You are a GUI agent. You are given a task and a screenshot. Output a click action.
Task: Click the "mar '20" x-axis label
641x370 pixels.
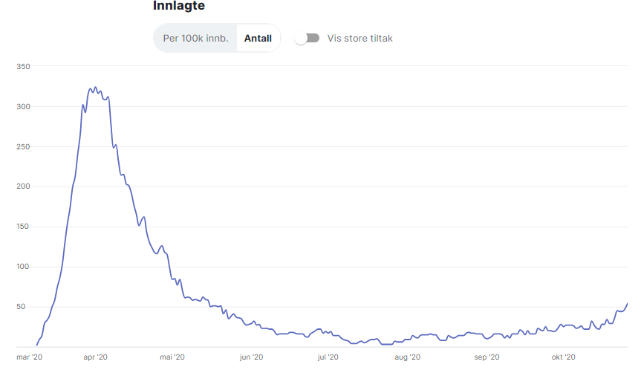click(29, 357)
